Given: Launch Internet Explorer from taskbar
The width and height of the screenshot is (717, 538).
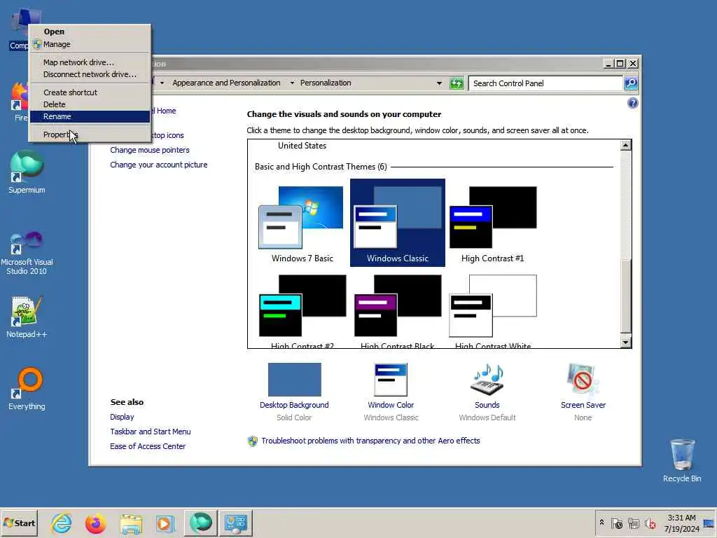Looking at the screenshot, I should tap(62, 523).
